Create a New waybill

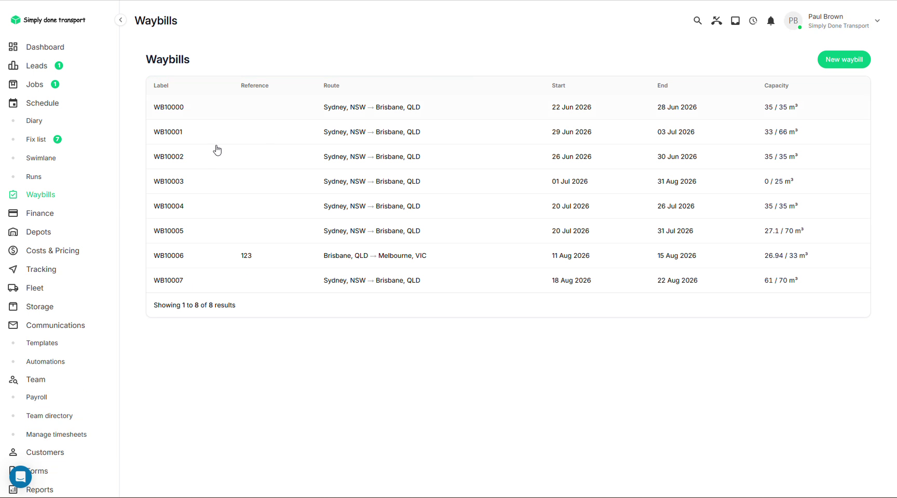(x=844, y=60)
